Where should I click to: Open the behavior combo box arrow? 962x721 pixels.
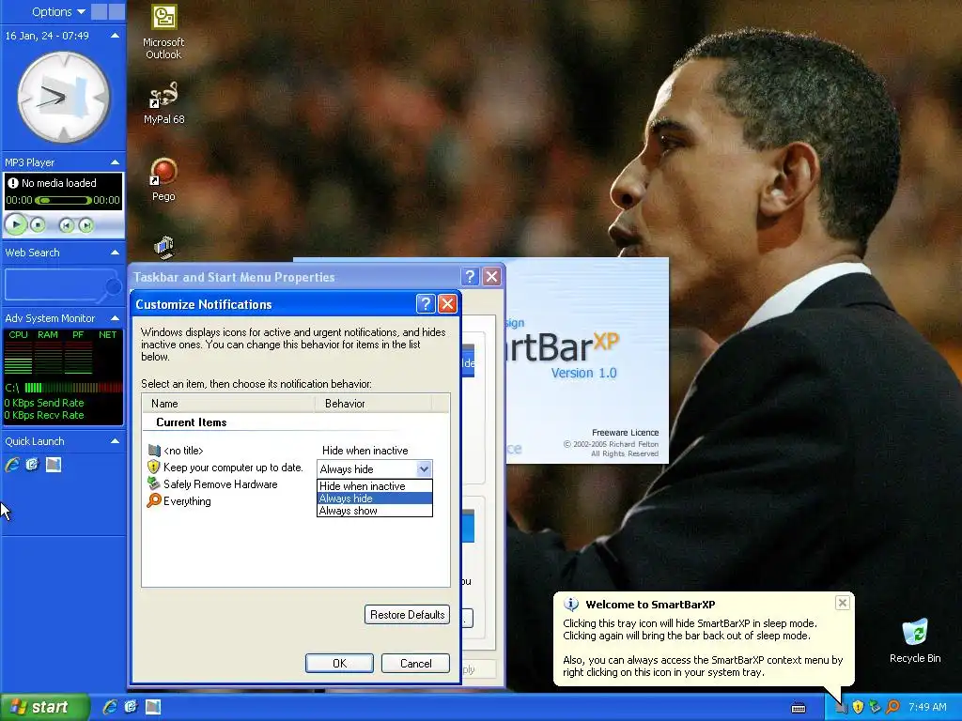tap(424, 469)
